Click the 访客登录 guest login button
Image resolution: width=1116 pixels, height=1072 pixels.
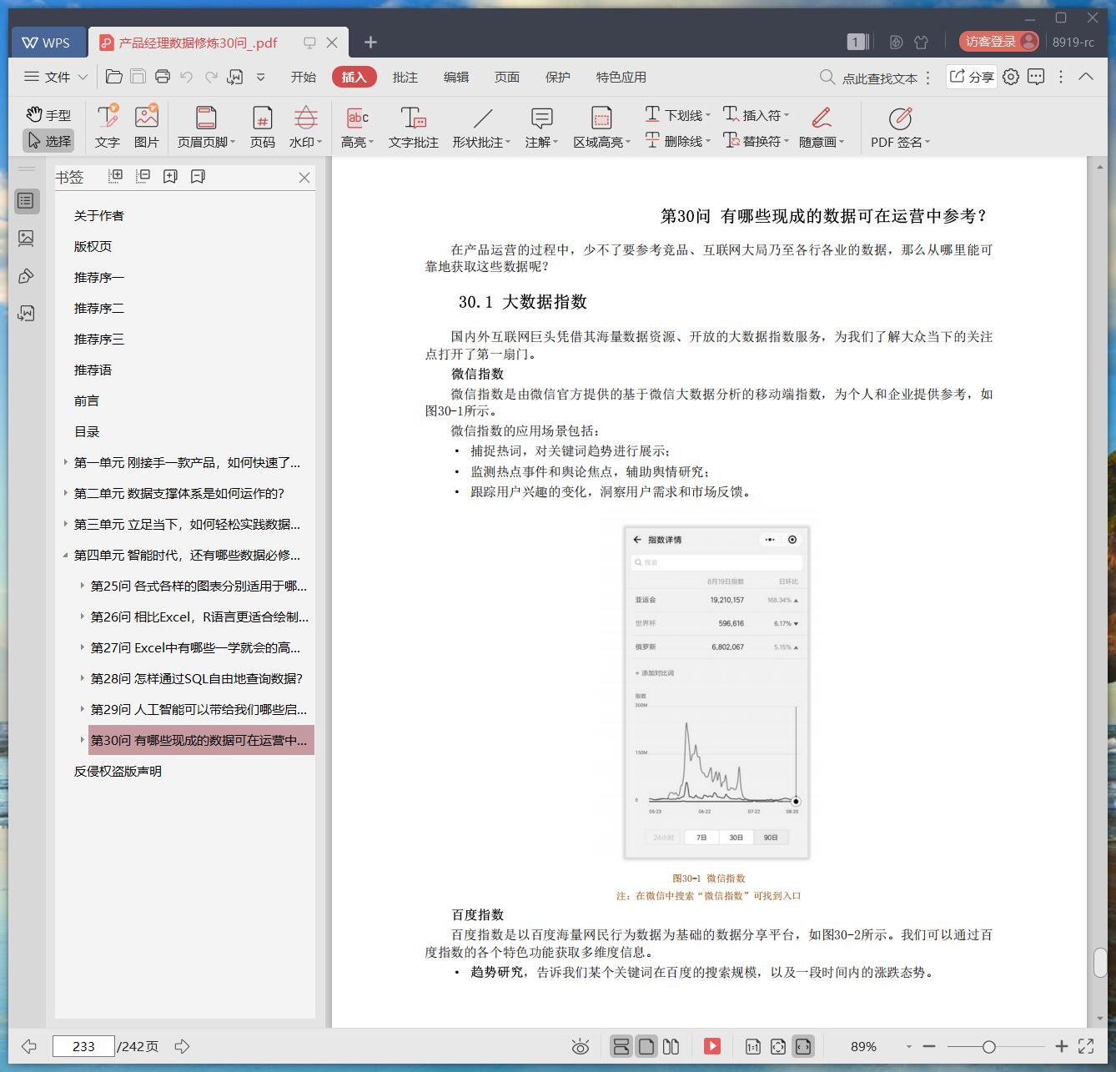(x=998, y=42)
